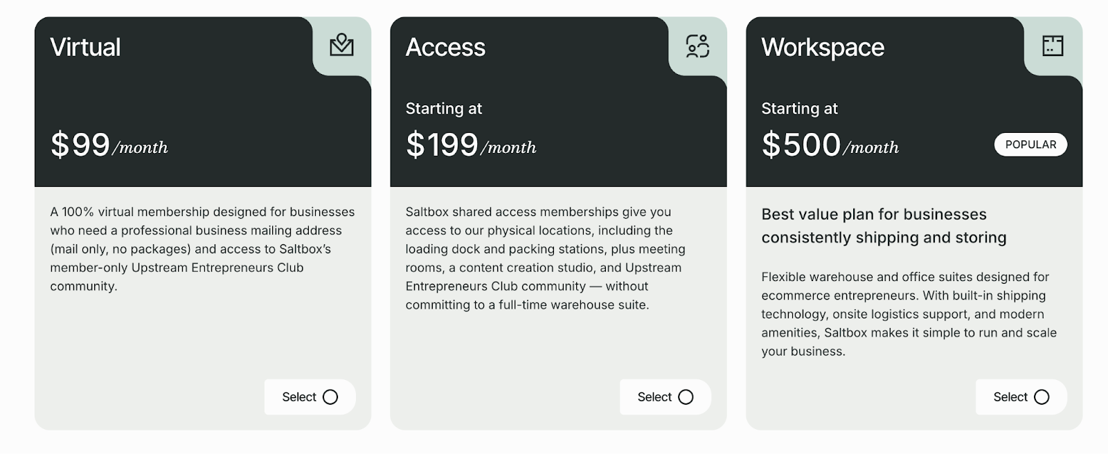Click the Virtual plan title
This screenshot has width=1108, height=454.
pyautogui.click(x=85, y=47)
